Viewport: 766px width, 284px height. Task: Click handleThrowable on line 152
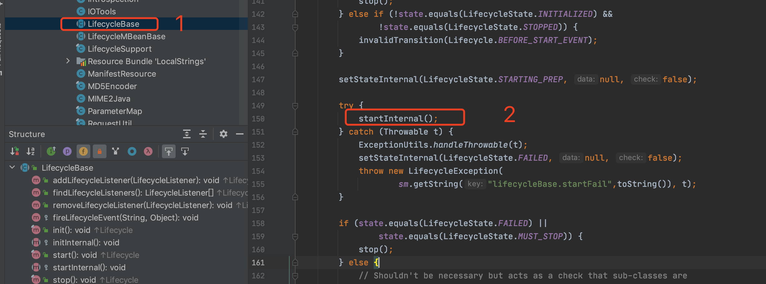coord(470,145)
